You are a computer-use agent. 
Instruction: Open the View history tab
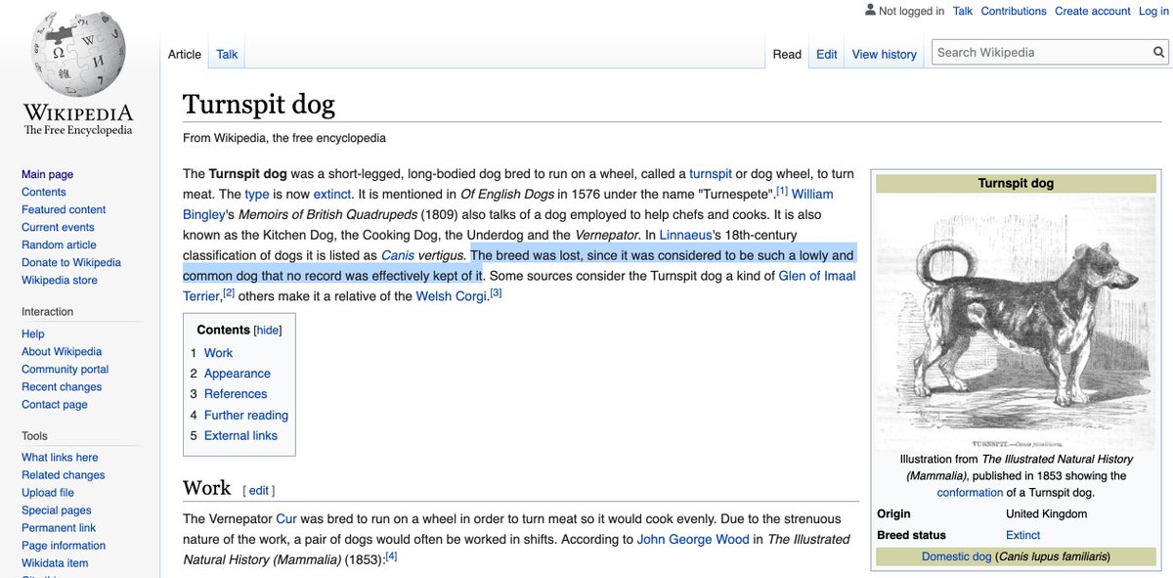(885, 54)
